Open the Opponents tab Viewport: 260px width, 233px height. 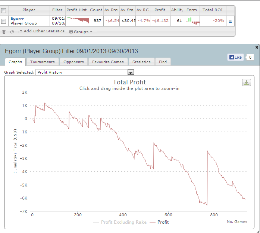coord(73,62)
